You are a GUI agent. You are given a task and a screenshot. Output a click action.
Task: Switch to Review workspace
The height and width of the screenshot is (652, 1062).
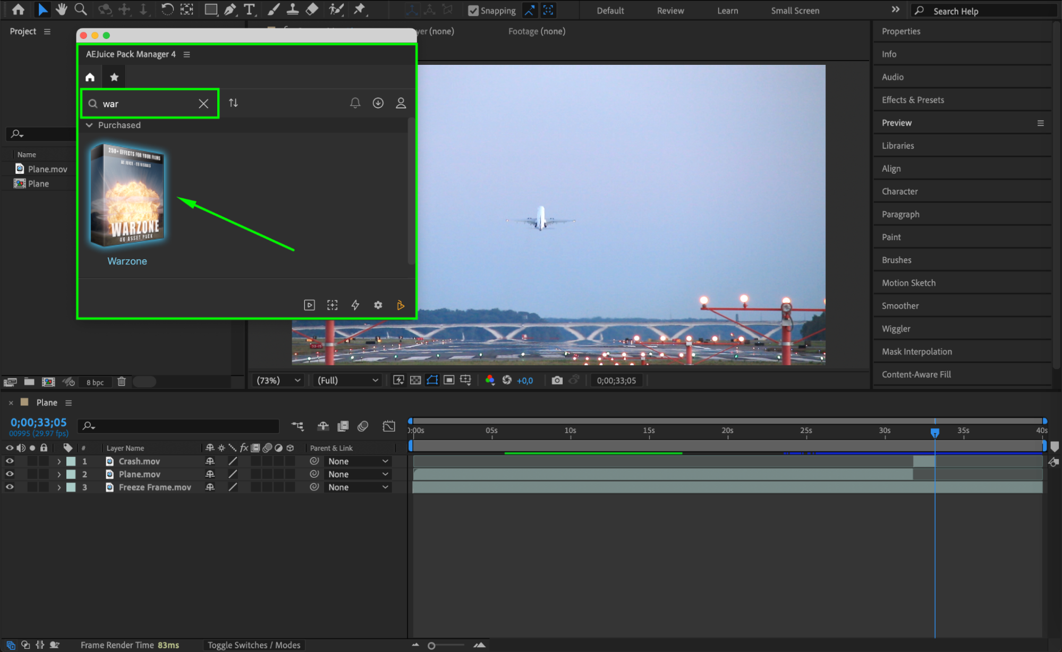[x=670, y=11]
